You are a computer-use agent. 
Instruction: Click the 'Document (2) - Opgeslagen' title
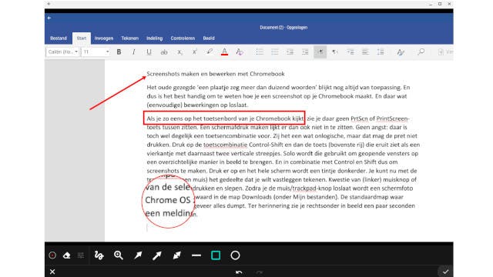[x=283, y=28]
